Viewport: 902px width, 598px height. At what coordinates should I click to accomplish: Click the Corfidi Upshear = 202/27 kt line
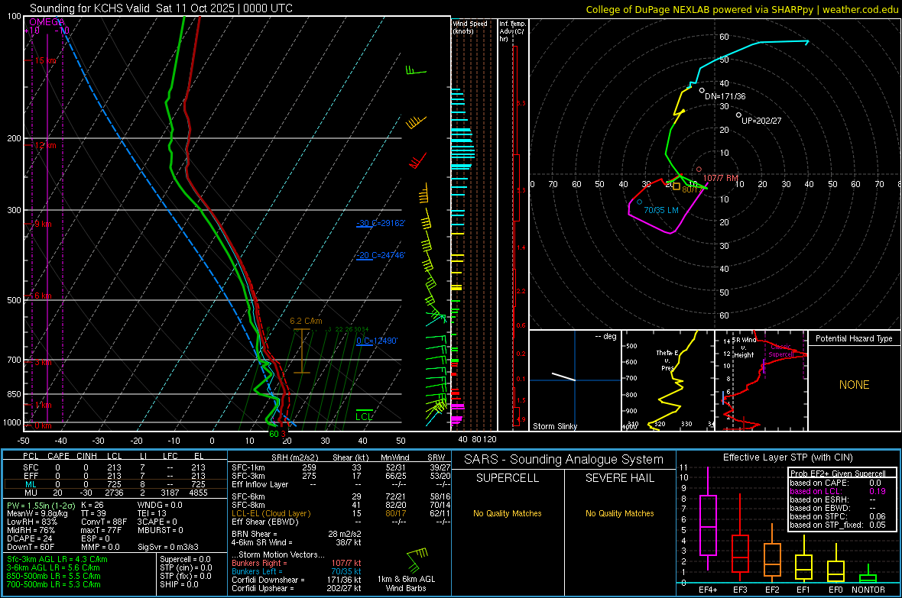(297, 588)
